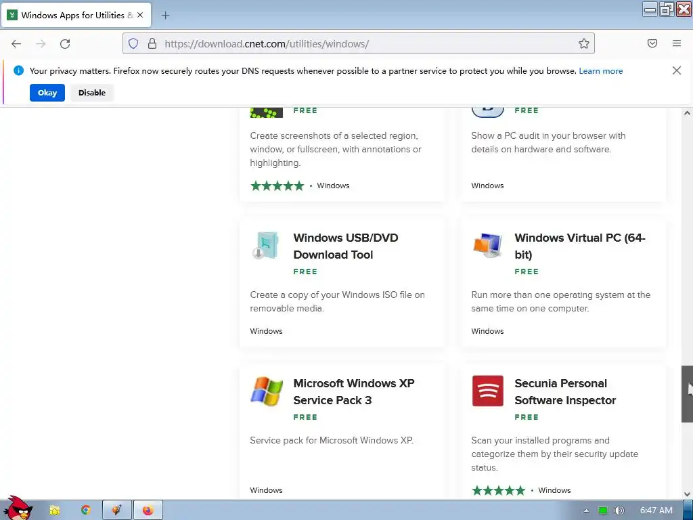Click FREE label under Windows Virtual PC

[x=527, y=272]
